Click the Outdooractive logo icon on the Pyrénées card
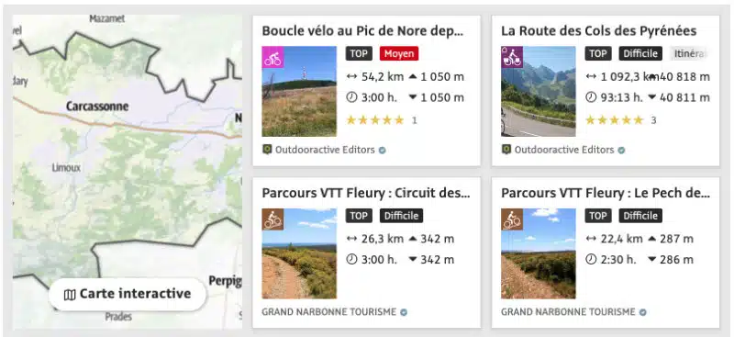Image resolution: width=734 pixels, height=337 pixels. pyautogui.click(x=506, y=150)
